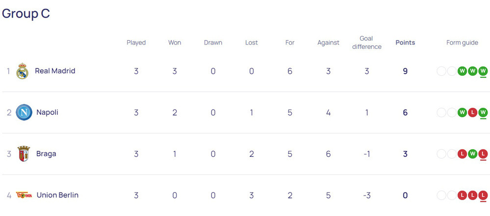Click Napoli's red loss form badge
The height and width of the screenshot is (216, 490).
(472, 113)
